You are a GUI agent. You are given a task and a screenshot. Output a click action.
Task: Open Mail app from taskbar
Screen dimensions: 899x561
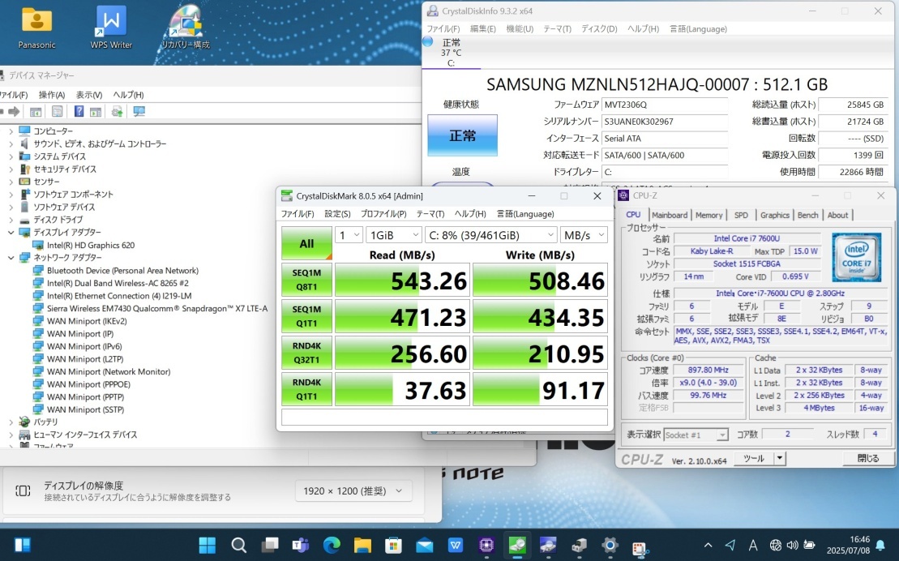[x=424, y=544]
